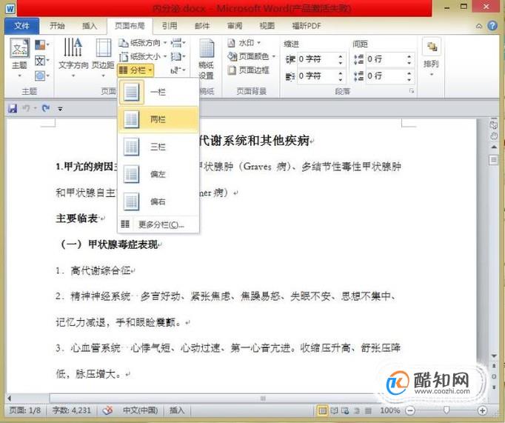The width and height of the screenshot is (505, 423).
Task: Open theme effects dropdown
Action: [x=42, y=76]
